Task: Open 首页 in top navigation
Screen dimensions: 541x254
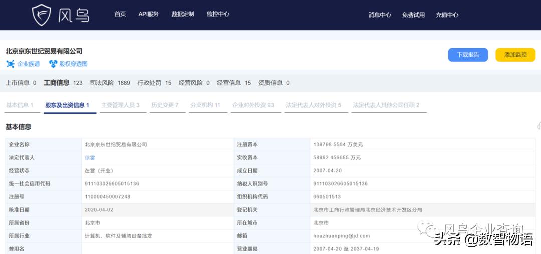Action: 120,14
